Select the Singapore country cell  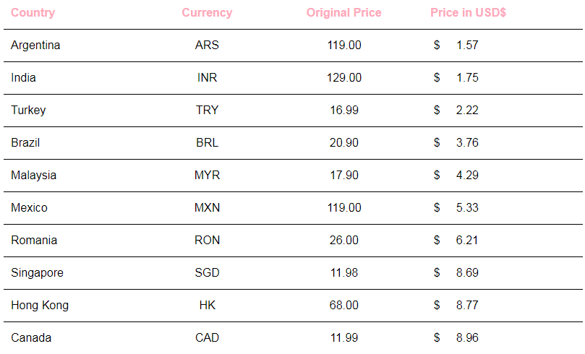coord(37,273)
